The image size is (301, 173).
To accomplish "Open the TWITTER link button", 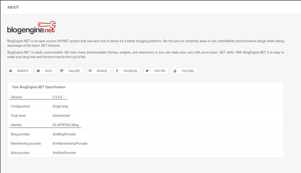I will click(156, 71).
